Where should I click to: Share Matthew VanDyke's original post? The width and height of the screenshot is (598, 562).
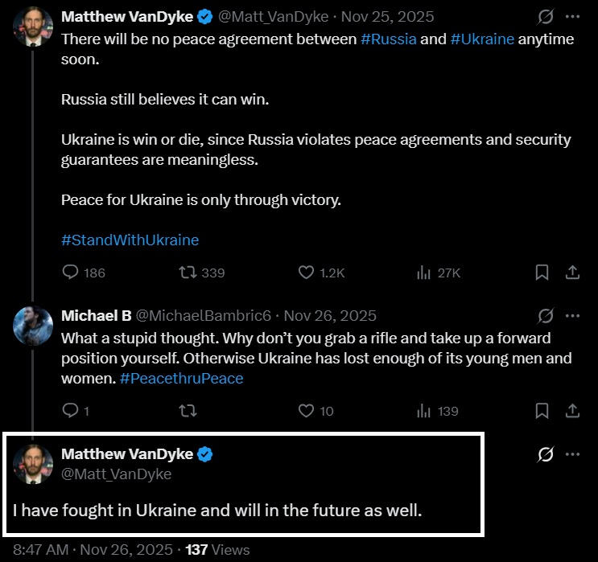[x=572, y=273]
